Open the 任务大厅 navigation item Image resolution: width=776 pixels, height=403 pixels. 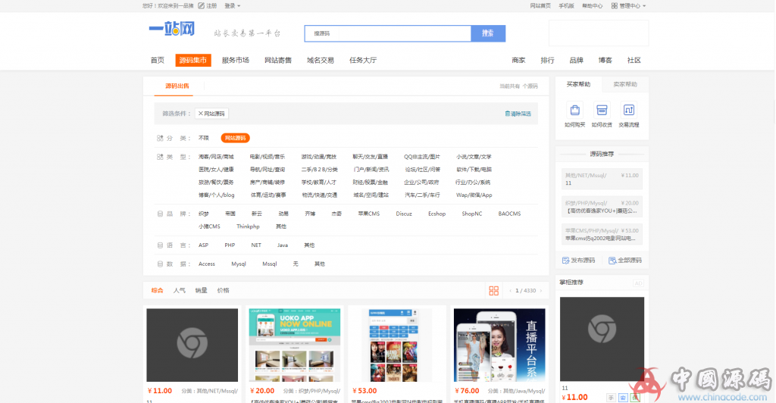pyautogui.click(x=363, y=61)
